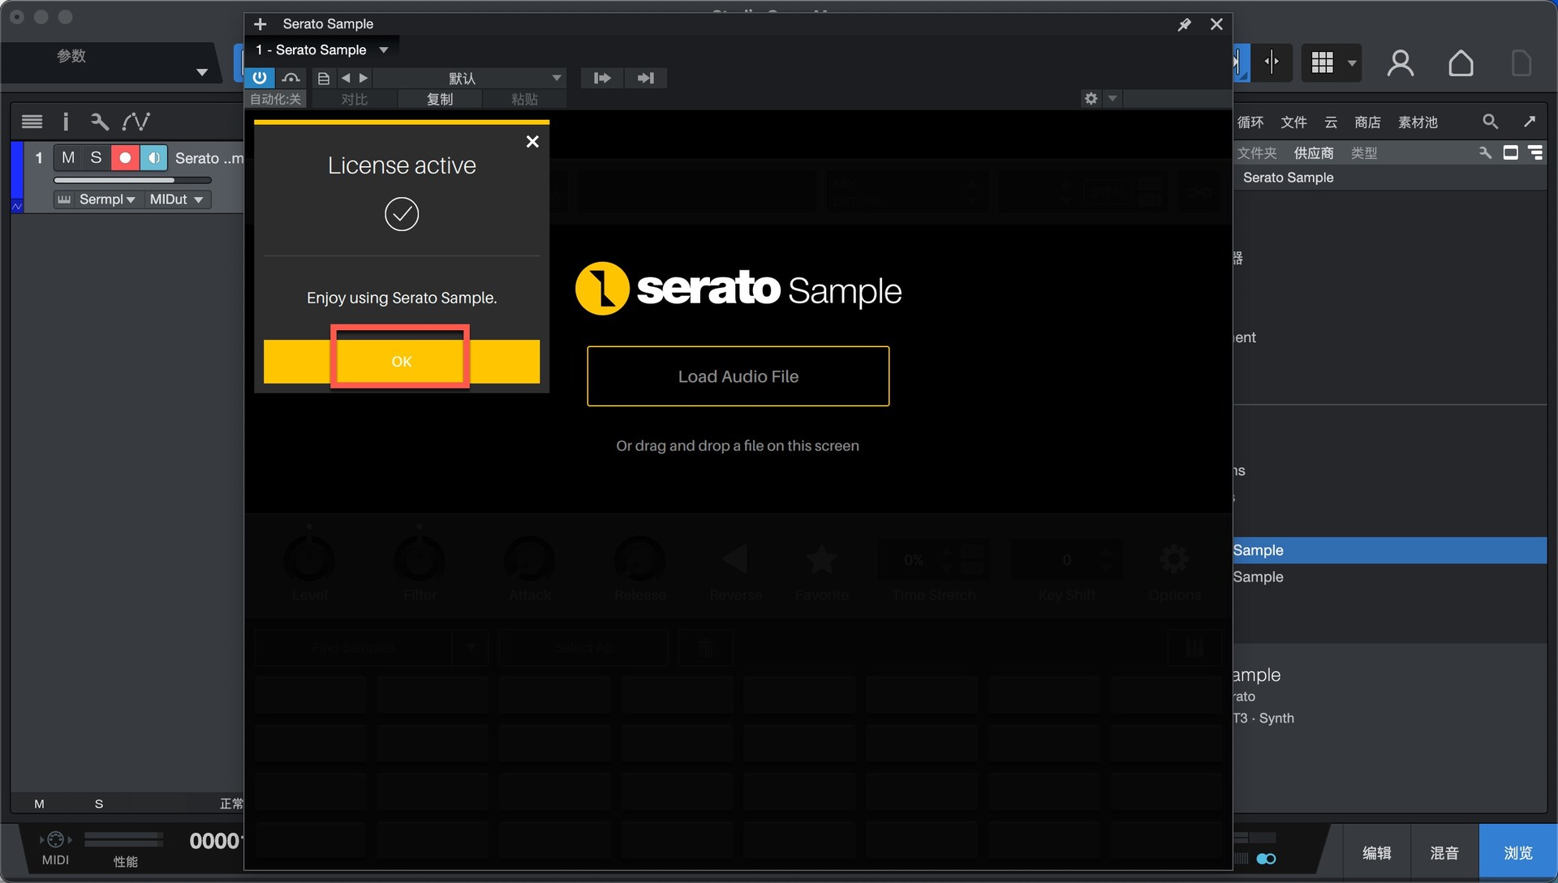Switch to the 混音 tab
This screenshot has width=1558, height=883.
coord(1444,853)
